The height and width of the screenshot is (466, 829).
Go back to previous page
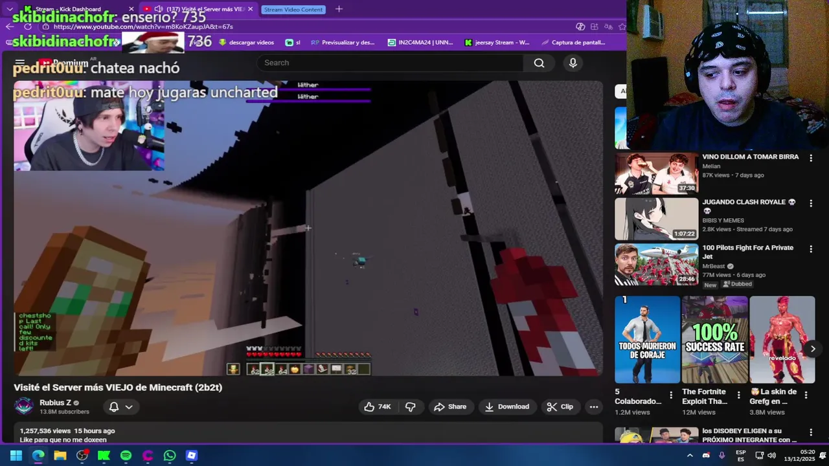[x=9, y=27]
